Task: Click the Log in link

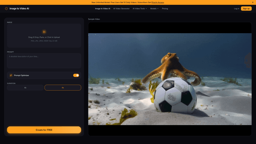Action: (x=236, y=8)
